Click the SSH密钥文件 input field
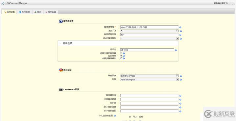 (149, 107)
